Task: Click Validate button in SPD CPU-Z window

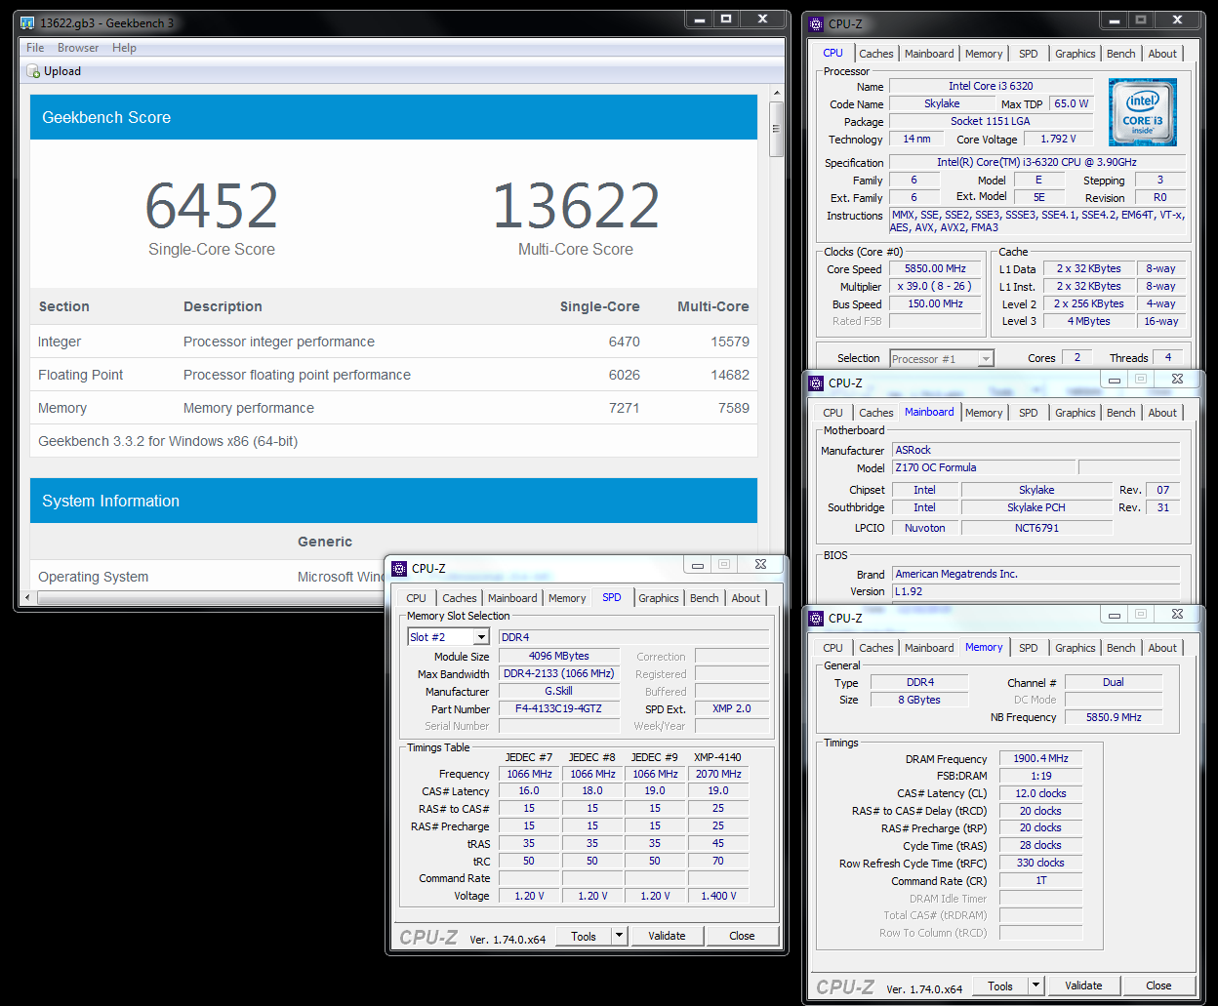Action: tap(667, 936)
